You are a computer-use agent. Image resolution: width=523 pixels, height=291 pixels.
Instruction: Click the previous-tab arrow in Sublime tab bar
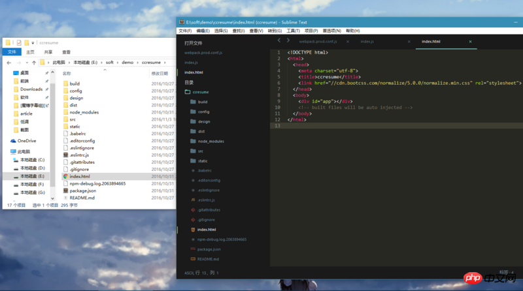[x=279, y=40]
